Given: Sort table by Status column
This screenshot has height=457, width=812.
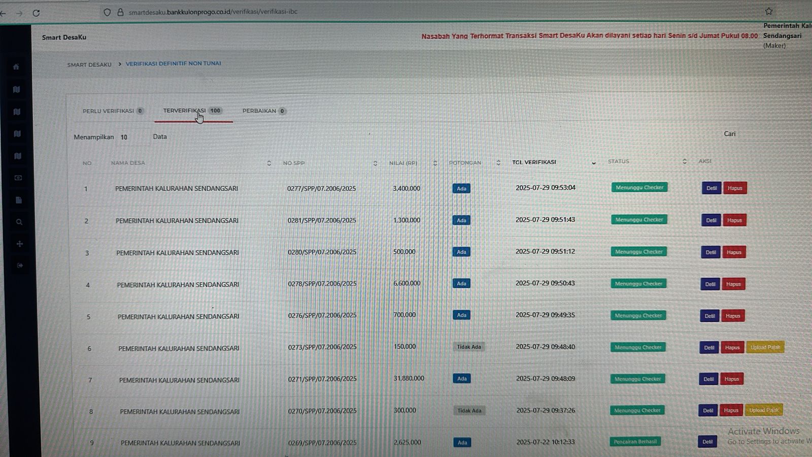Looking at the screenshot, I should point(647,161).
